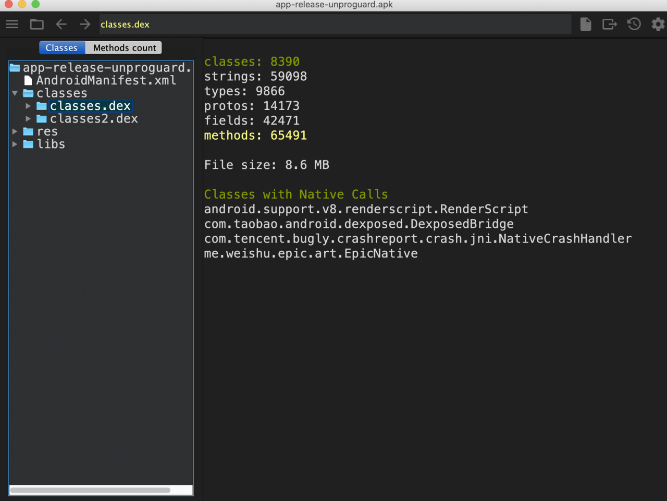667x501 pixels.
Task: Expand the classes.dex tree node arrow
Action: click(28, 106)
